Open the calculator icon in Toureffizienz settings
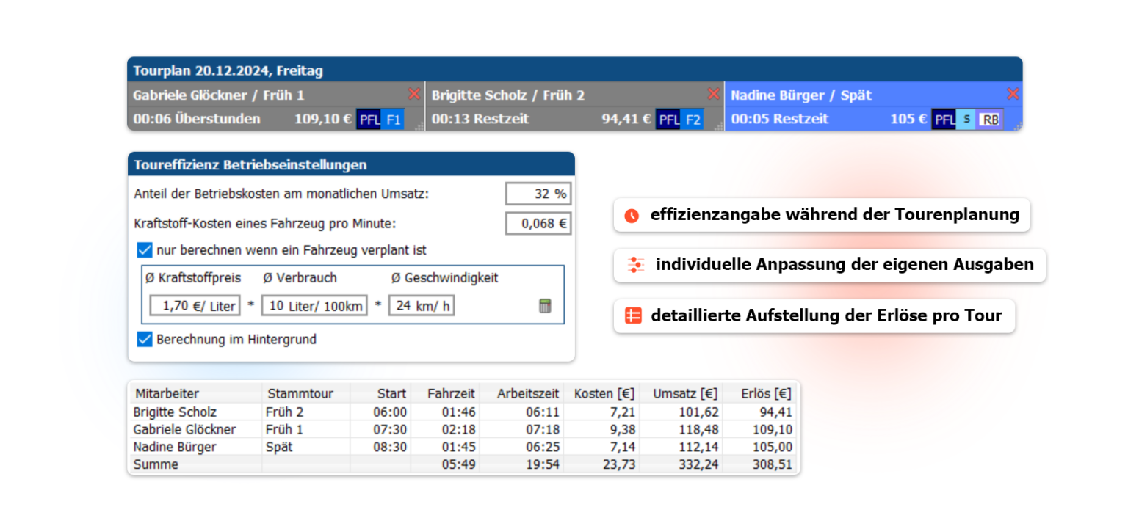 click(x=543, y=304)
